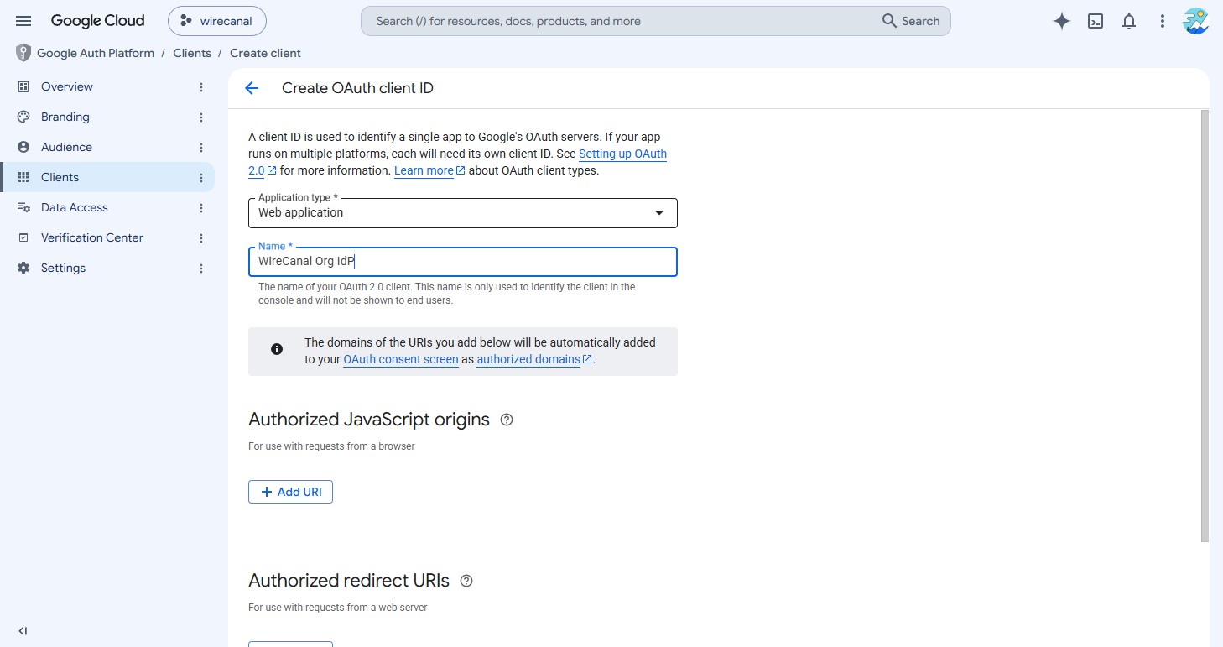1223x647 pixels.
Task: Click the Audience person icon
Action: point(23,147)
